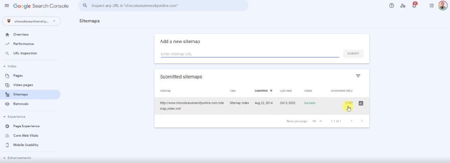Image resolution: width=450 pixels, height=163 pixels.
Task: Click the 1,197 discovered URLs value
Action: [348, 103]
